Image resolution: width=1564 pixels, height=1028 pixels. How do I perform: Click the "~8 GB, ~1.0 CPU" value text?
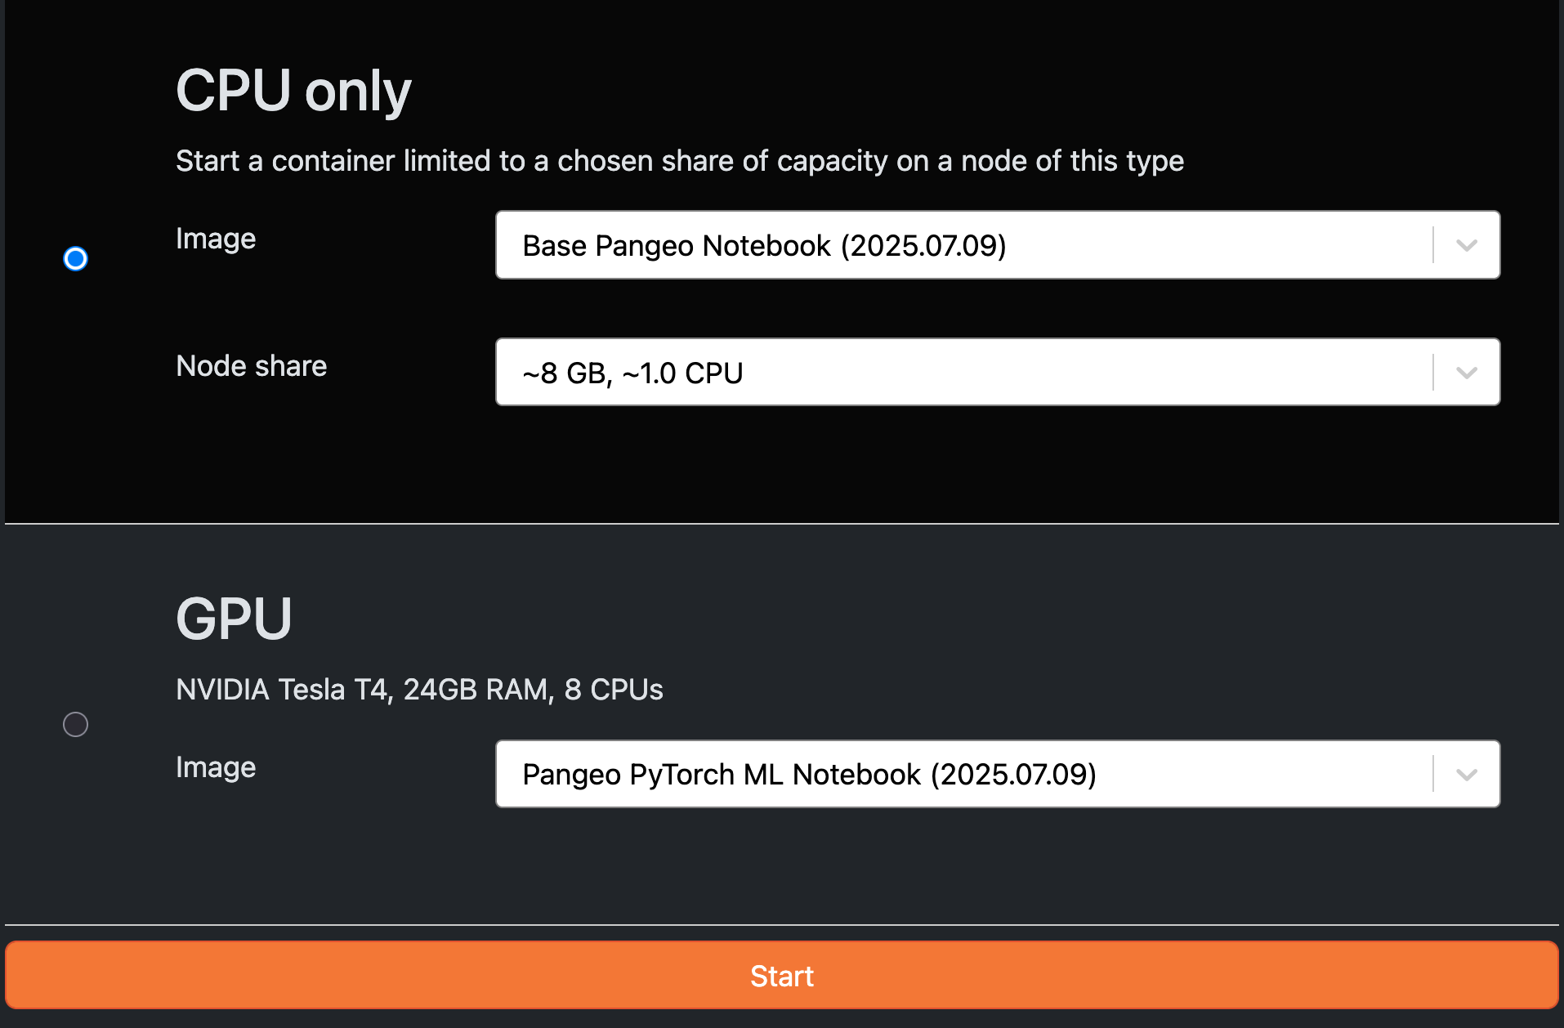tap(632, 373)
